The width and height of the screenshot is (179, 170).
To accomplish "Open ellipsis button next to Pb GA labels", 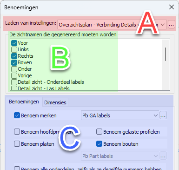I will (163, 116).
